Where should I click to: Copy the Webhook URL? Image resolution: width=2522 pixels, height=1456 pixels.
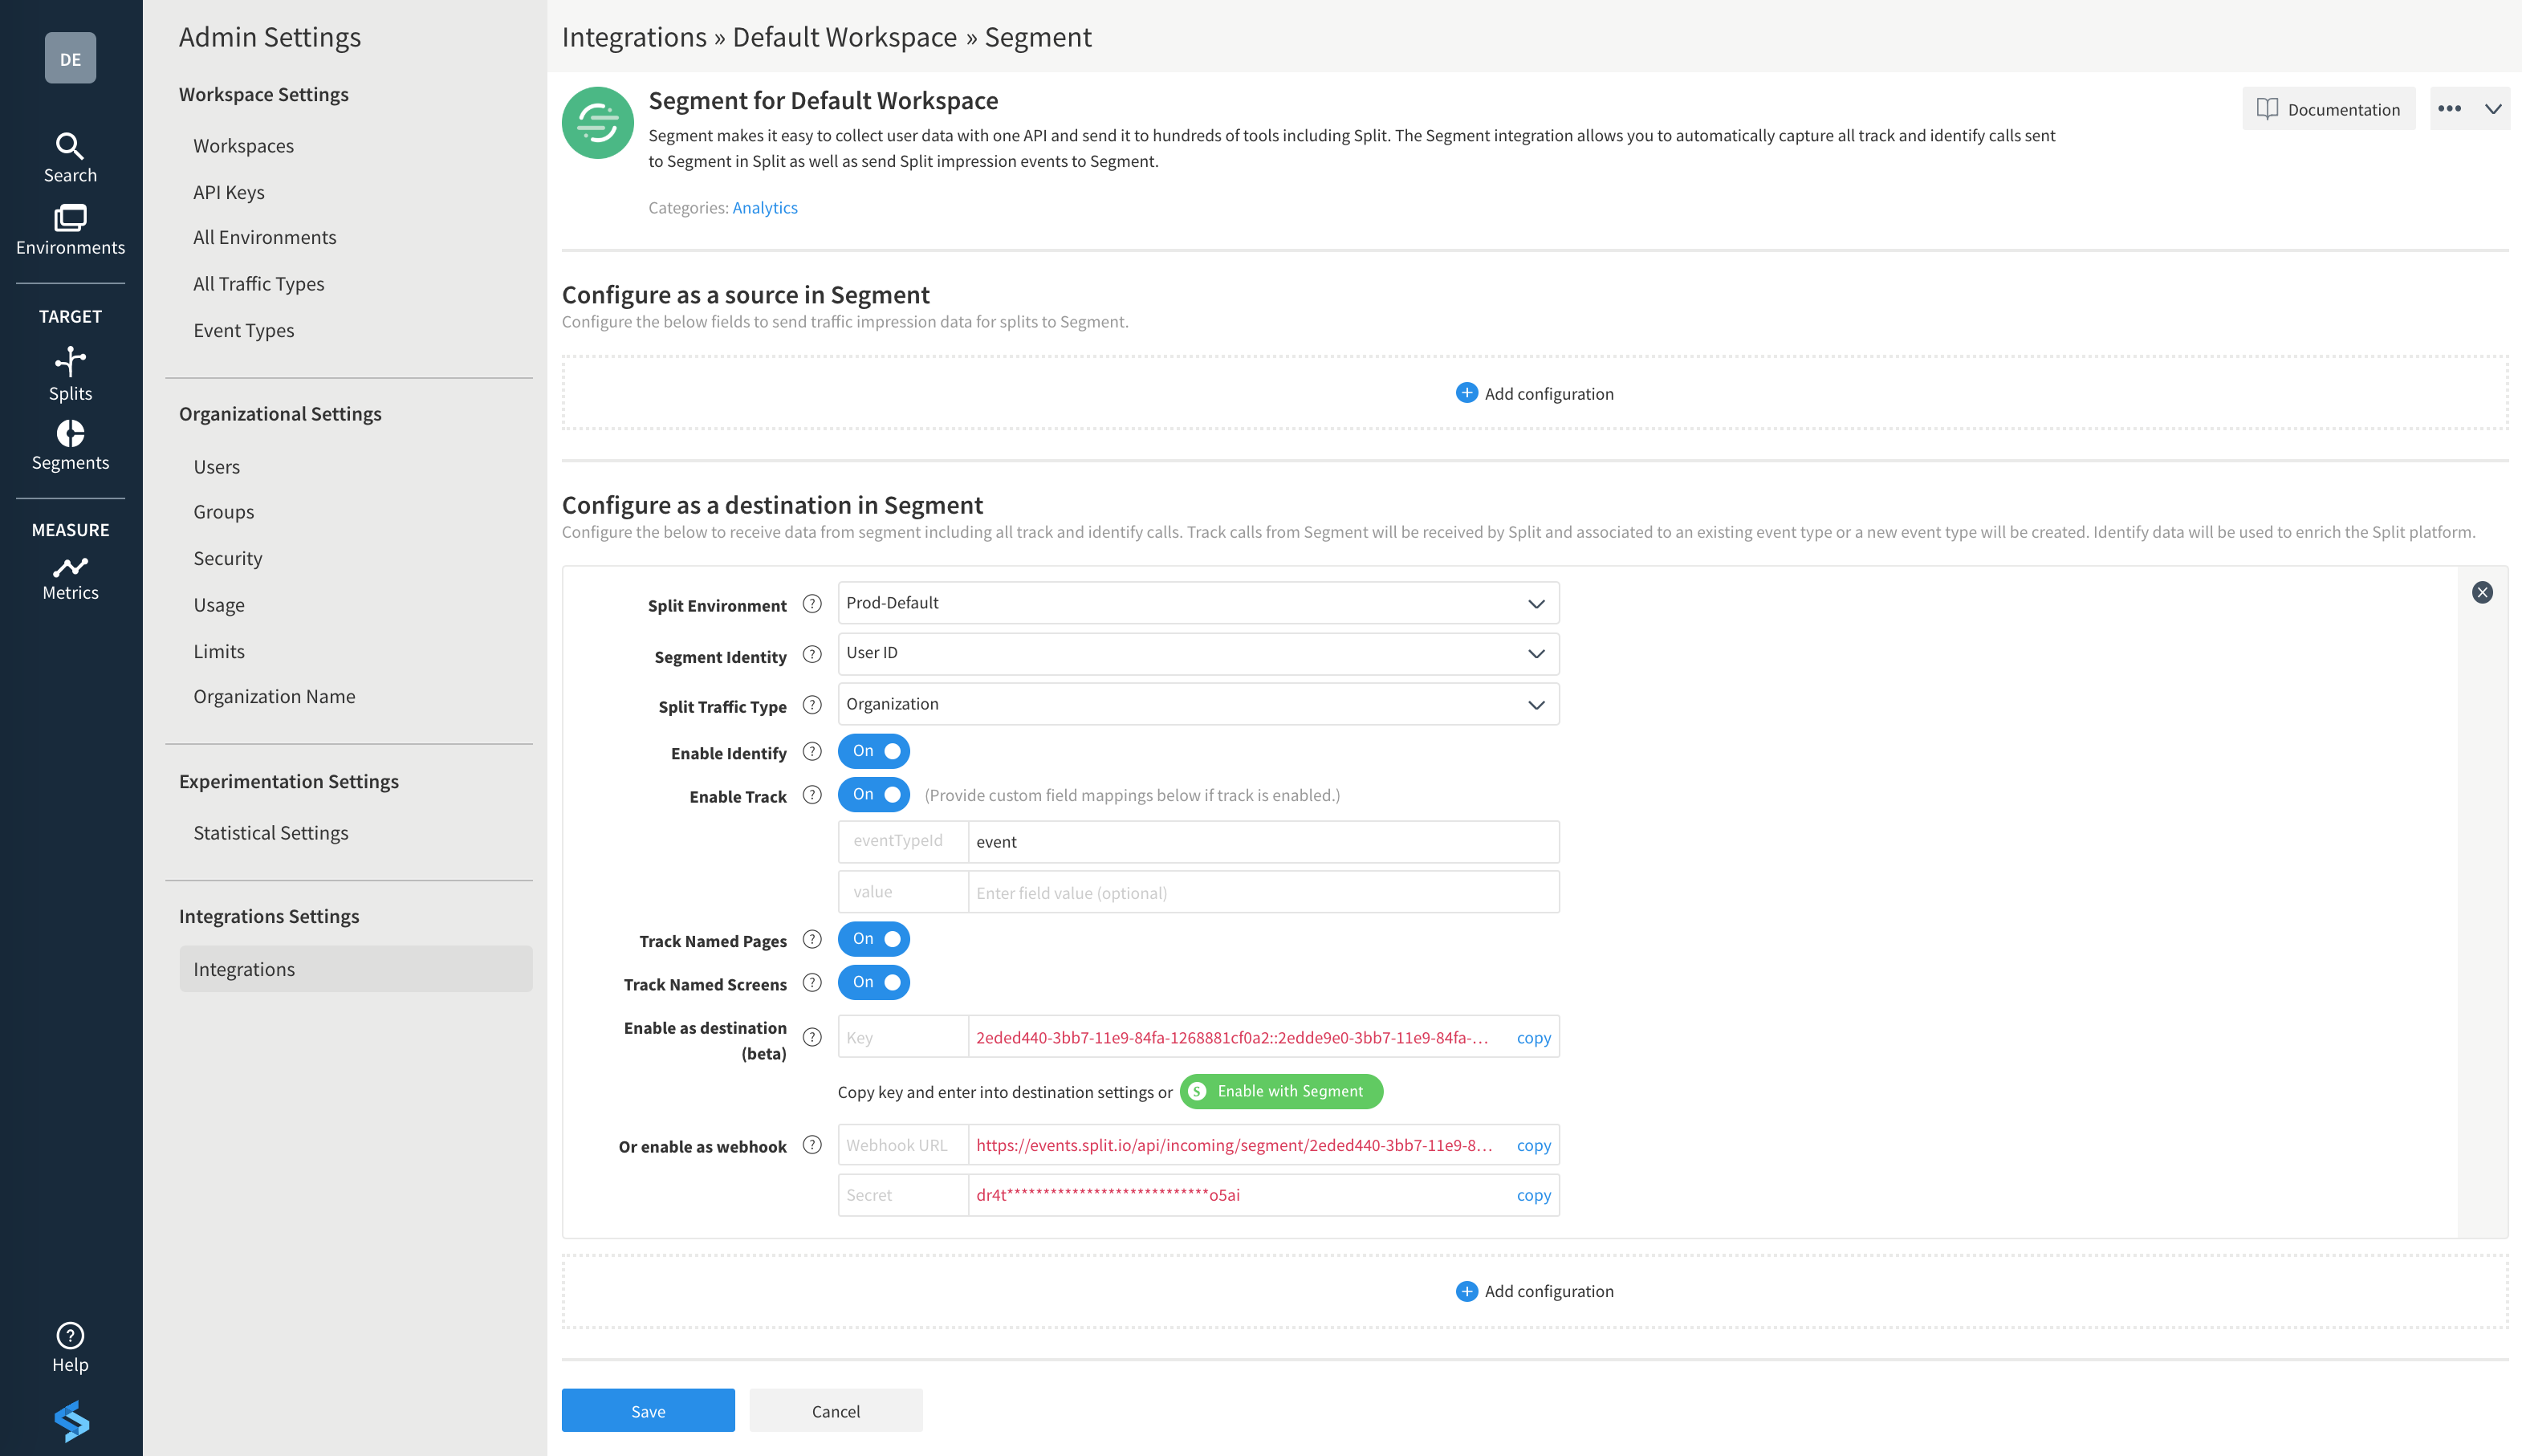(1533, 1145)
